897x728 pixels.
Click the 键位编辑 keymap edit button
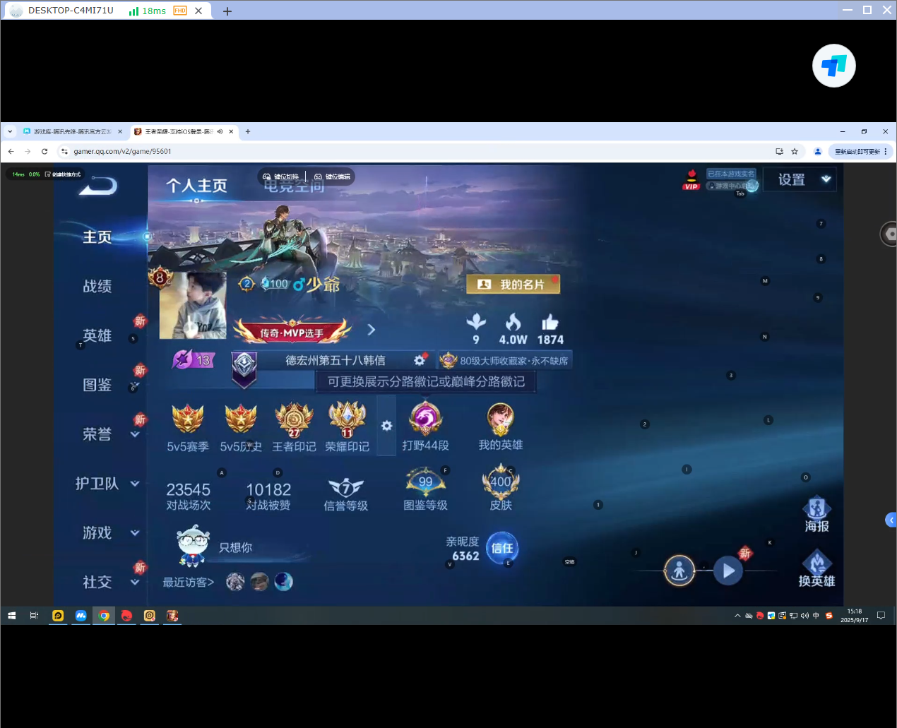coord(333,177)
